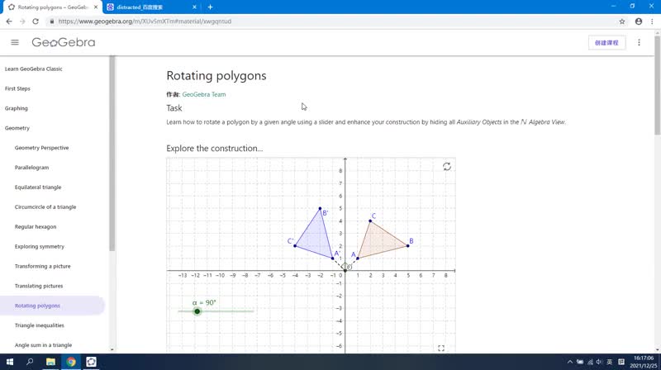Viewport: 661px width, 370px height.
Task: Close the Rotating polygons tab
Action: 96,7
